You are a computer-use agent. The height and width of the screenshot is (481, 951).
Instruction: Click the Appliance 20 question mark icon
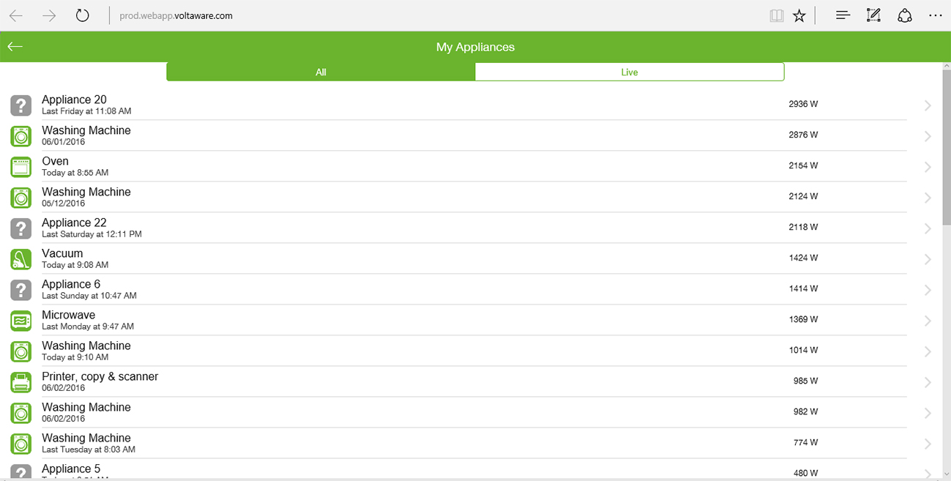click(x=21, y=105)
